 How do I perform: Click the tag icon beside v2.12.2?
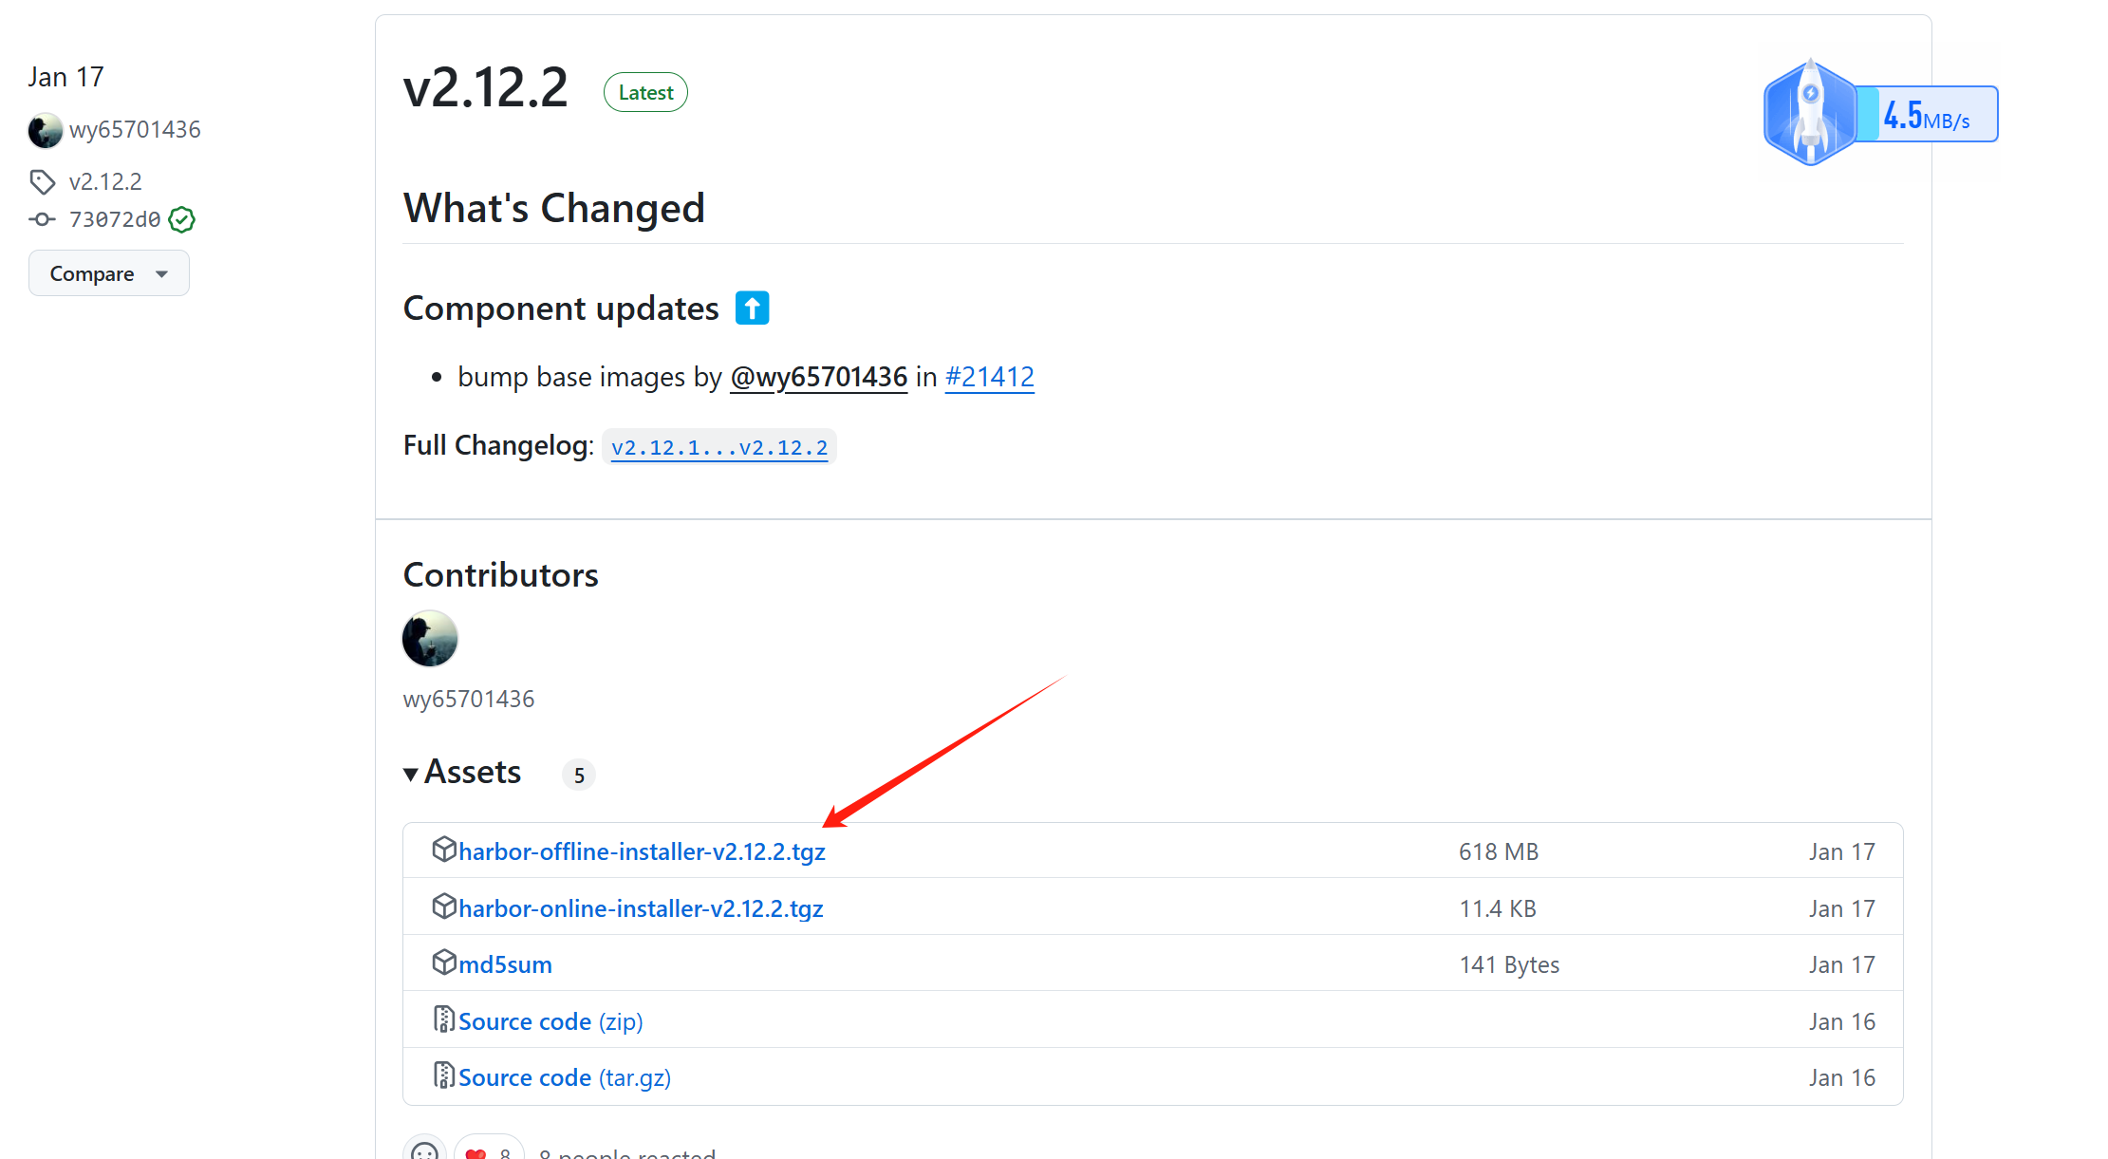click(x=43, y=181)
